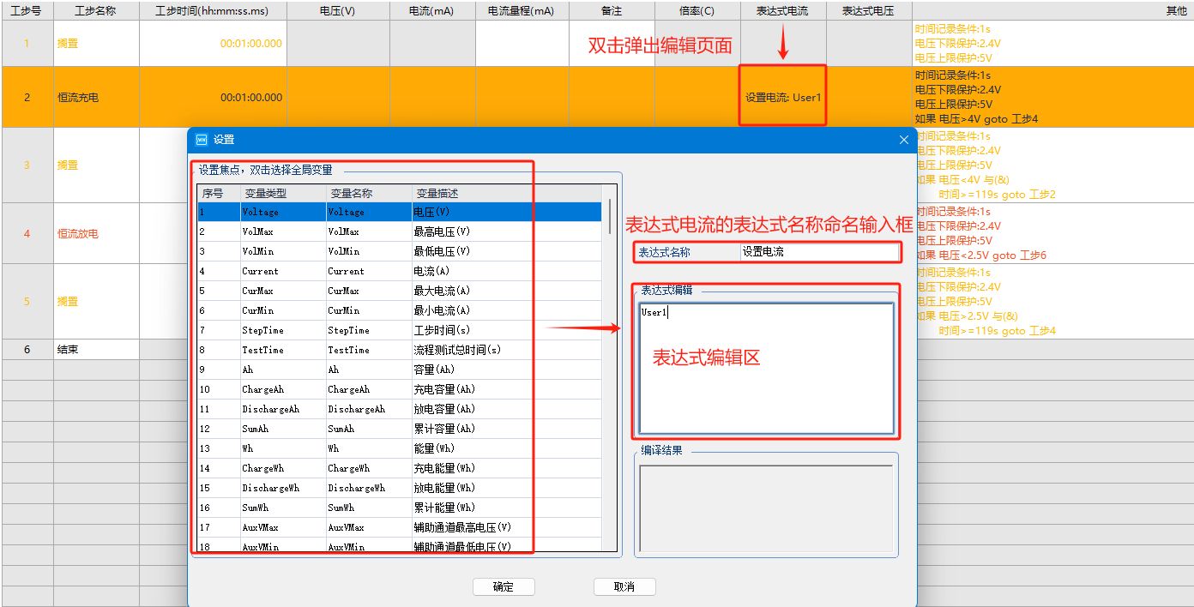The image size is (1194, 607).
Task: Click the 表达式电压 column header
Action: coord(868,9)
